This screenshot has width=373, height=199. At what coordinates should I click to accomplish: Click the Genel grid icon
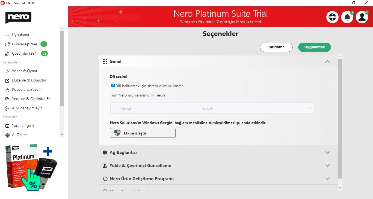pyautogui.click(x=105, y=62)
